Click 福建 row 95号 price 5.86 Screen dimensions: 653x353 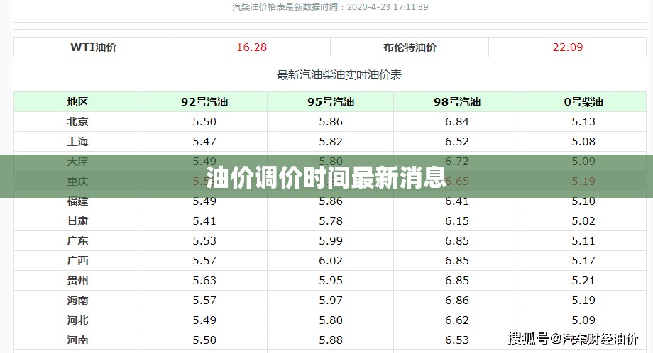click(x=331, y=201)
